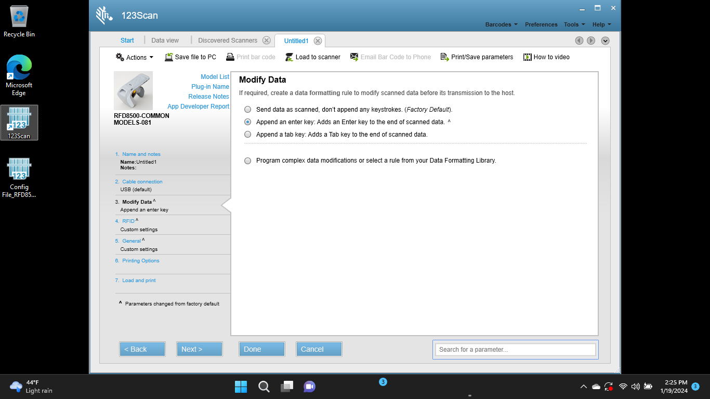Open the Preferences menu
Viewport: 710px width, 399px height.
[x=541, y=24]
